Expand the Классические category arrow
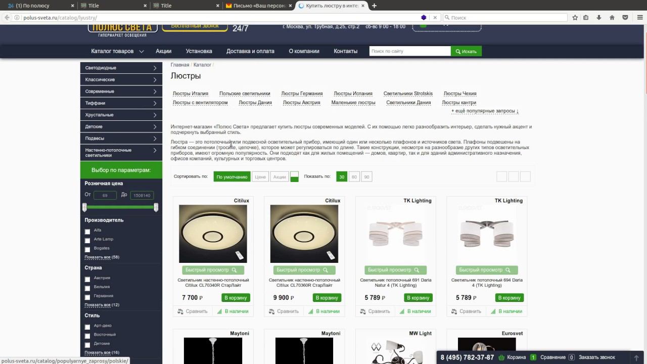This screenshot has width=647, height=364. pyautogui.click(x=155, y=79)
